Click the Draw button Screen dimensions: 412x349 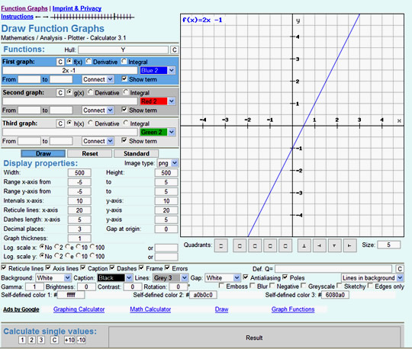[x=43, y=153]
